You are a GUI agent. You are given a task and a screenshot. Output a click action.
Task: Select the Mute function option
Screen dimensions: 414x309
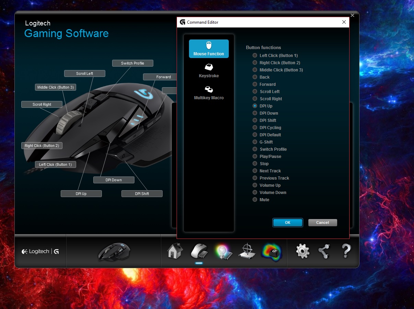tap(255, 199)
